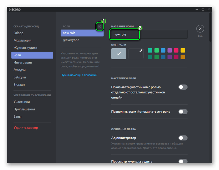
Task: Pick the dark green role color
Action: (156, 57)
